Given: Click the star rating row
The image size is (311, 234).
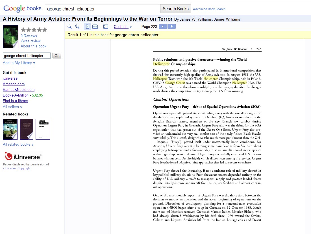Looking at the screenshot, I should pos(34,30).
